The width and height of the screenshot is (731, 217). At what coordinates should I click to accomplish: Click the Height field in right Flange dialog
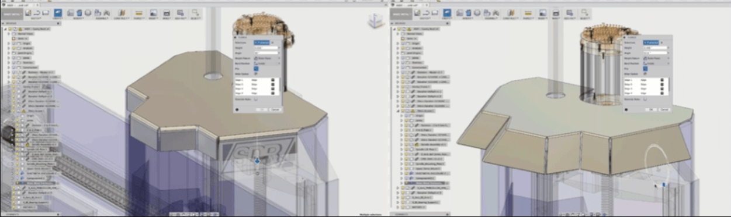(656, 48)
